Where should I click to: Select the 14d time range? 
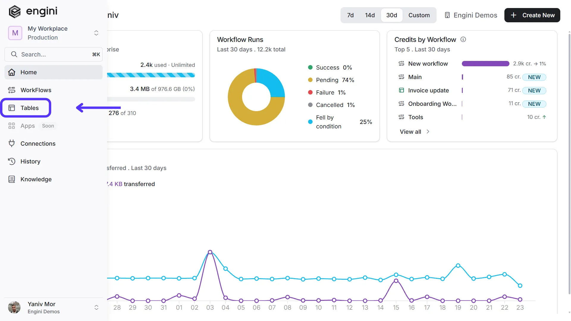[x=370, y=15]
